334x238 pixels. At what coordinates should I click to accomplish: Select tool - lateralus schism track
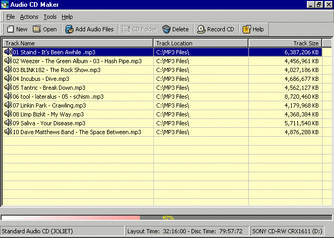tap(58, 97)
